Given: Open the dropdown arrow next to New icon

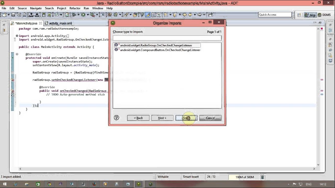Looking at the screenshot, I should point(9,15).
